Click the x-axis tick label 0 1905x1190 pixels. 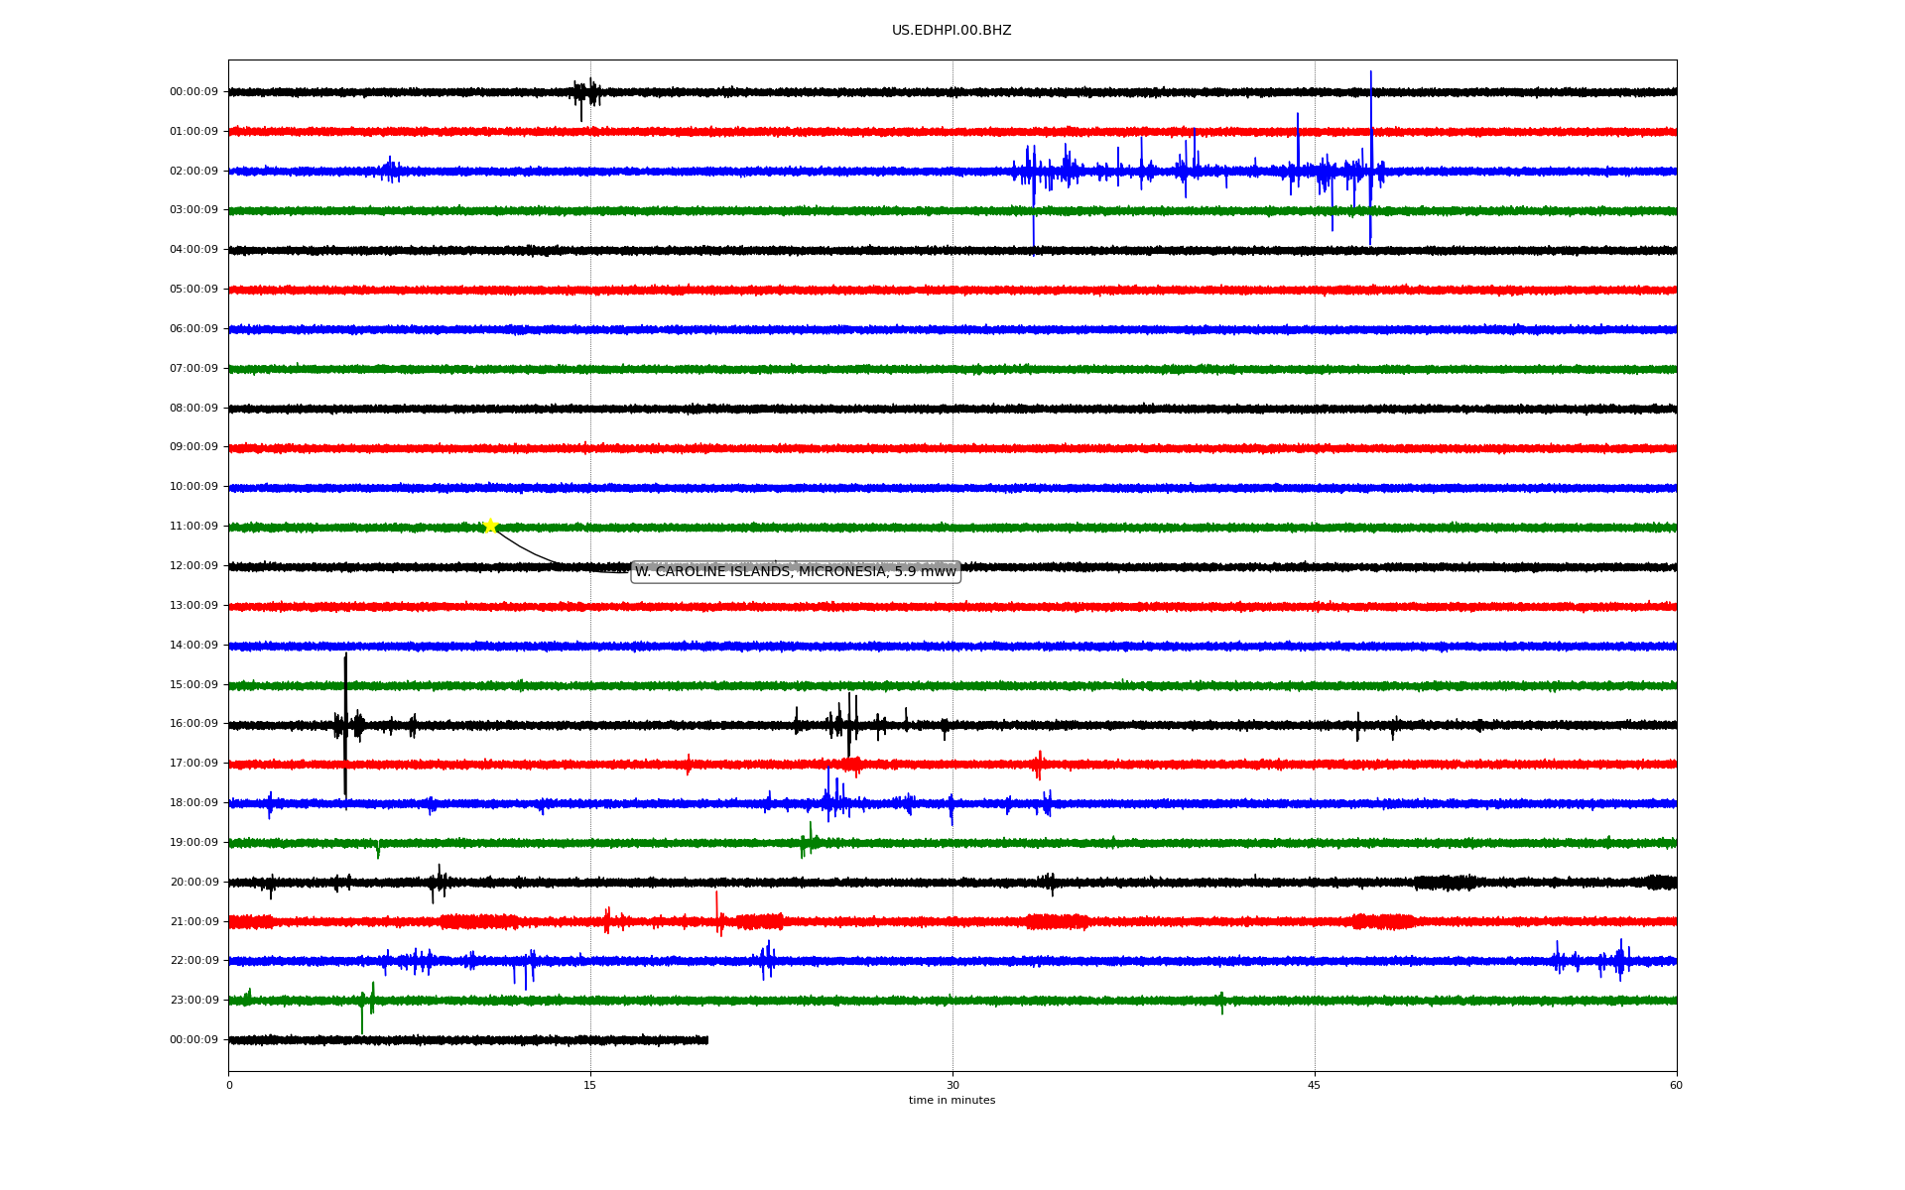[x=229, y=1086]
